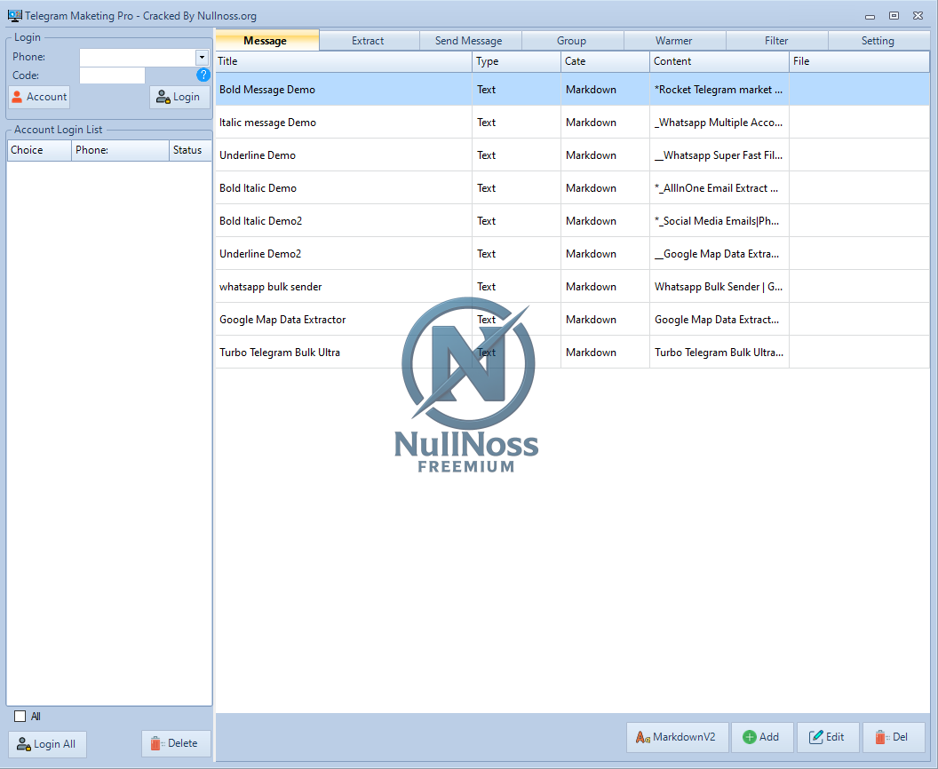The height and width of the screenshot is (769, 938).
Task: Open the MarkdownV2 formatting button
Action: [678, 737]
